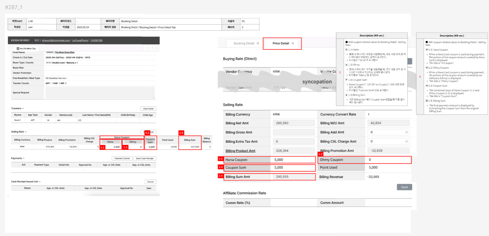Switch to the Booking Detail tab

click(244, 44)
